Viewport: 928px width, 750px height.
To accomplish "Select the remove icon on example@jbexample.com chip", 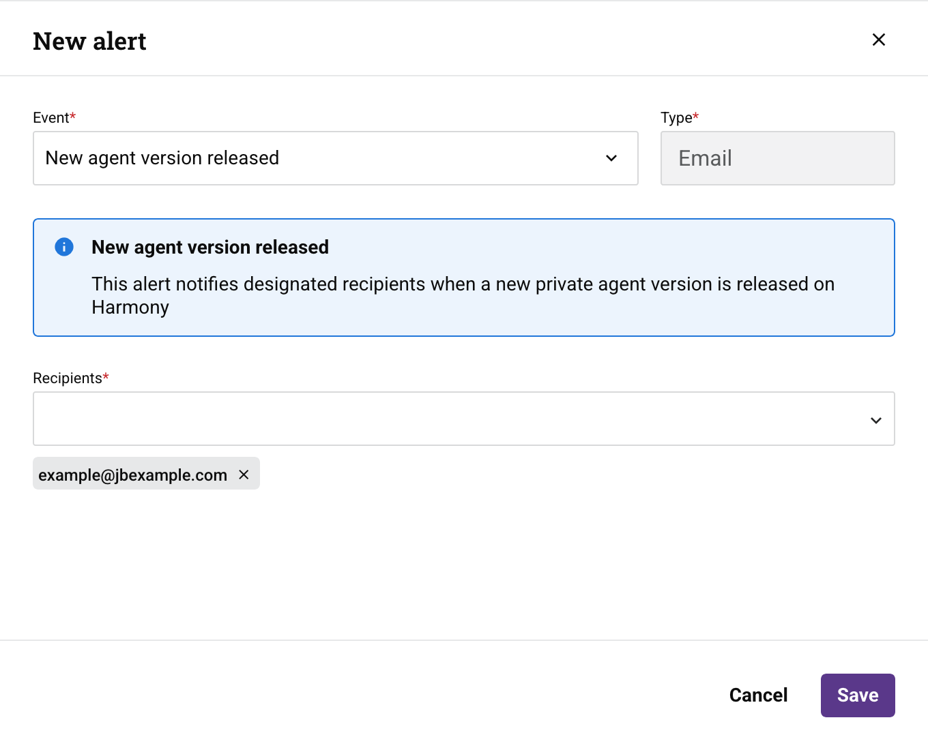I will tap(244, 475).
